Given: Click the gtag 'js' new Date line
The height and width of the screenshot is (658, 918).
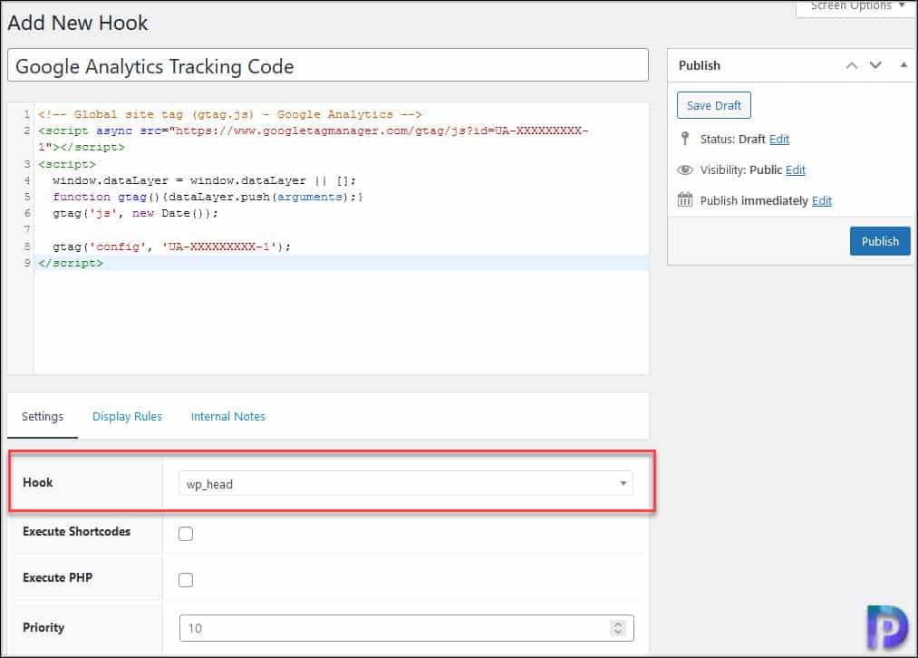Looking at the screenshot, I should 135,213.
